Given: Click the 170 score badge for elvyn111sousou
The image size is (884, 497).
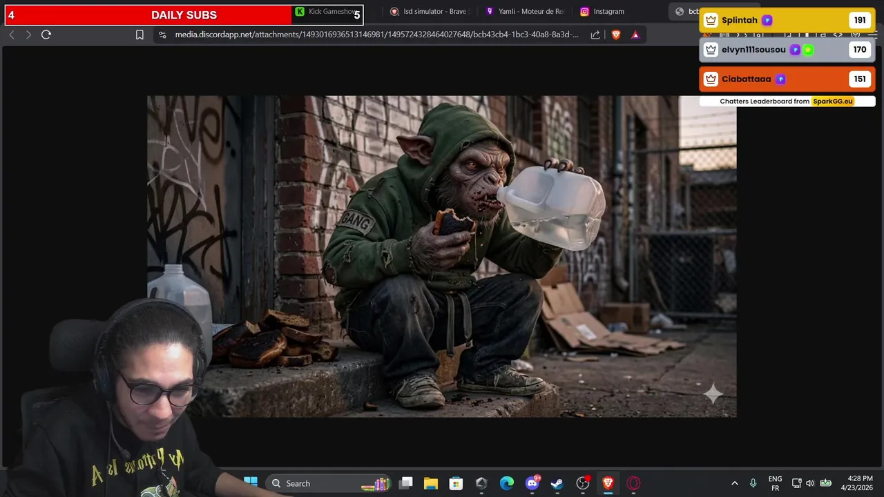Looking at the screenshot, I should pos(860,50).
